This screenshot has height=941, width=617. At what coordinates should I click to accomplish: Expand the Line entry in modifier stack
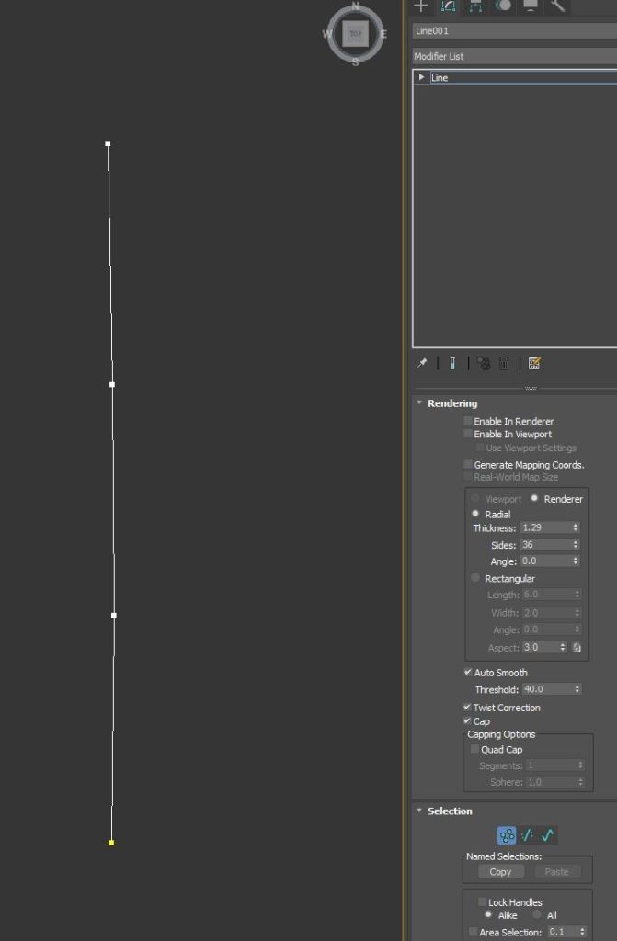(421, 77)
